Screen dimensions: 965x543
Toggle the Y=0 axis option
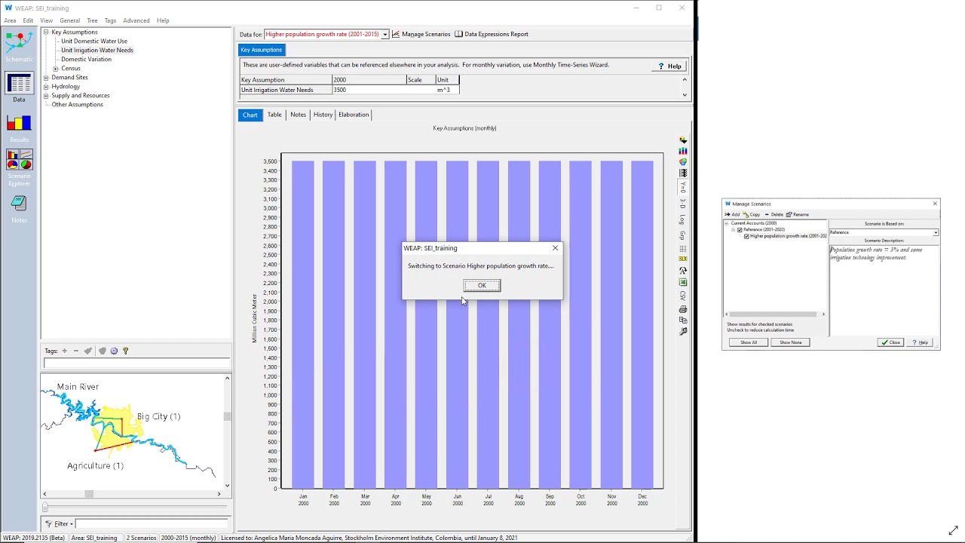683,187
